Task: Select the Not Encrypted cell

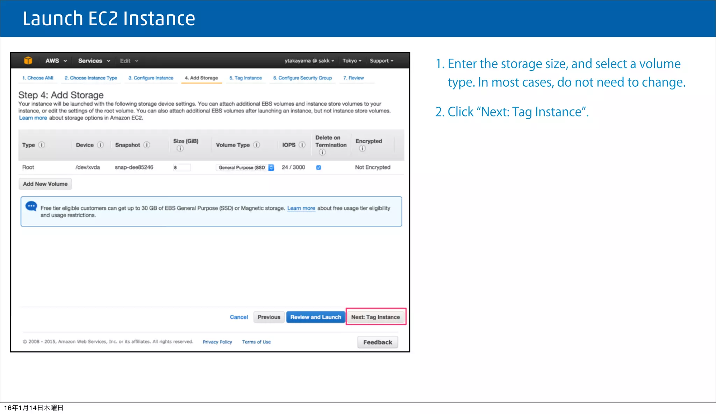Action: coord(373,167)
